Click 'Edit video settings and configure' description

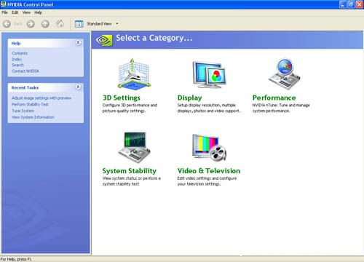click(x=207, y=178)
